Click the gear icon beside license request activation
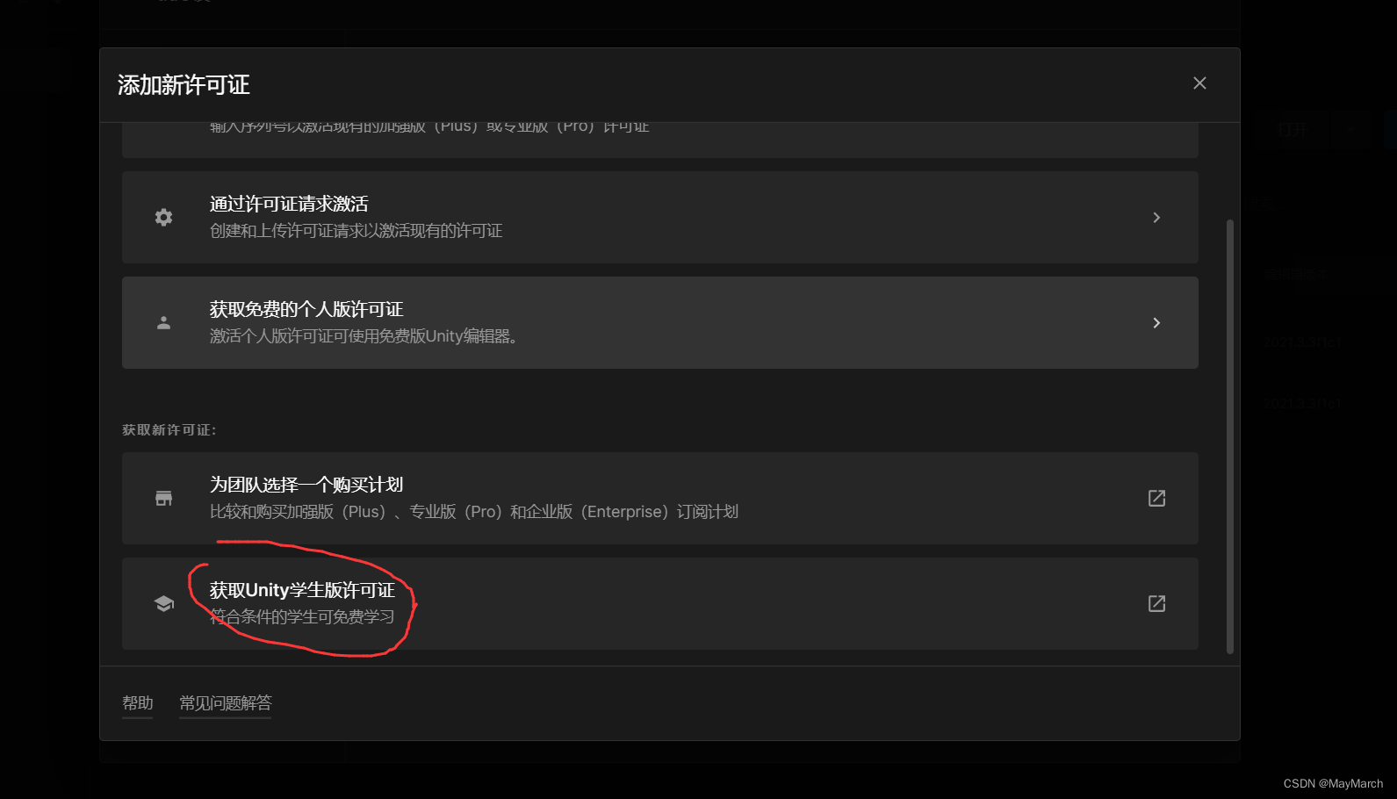 [163, 217]
